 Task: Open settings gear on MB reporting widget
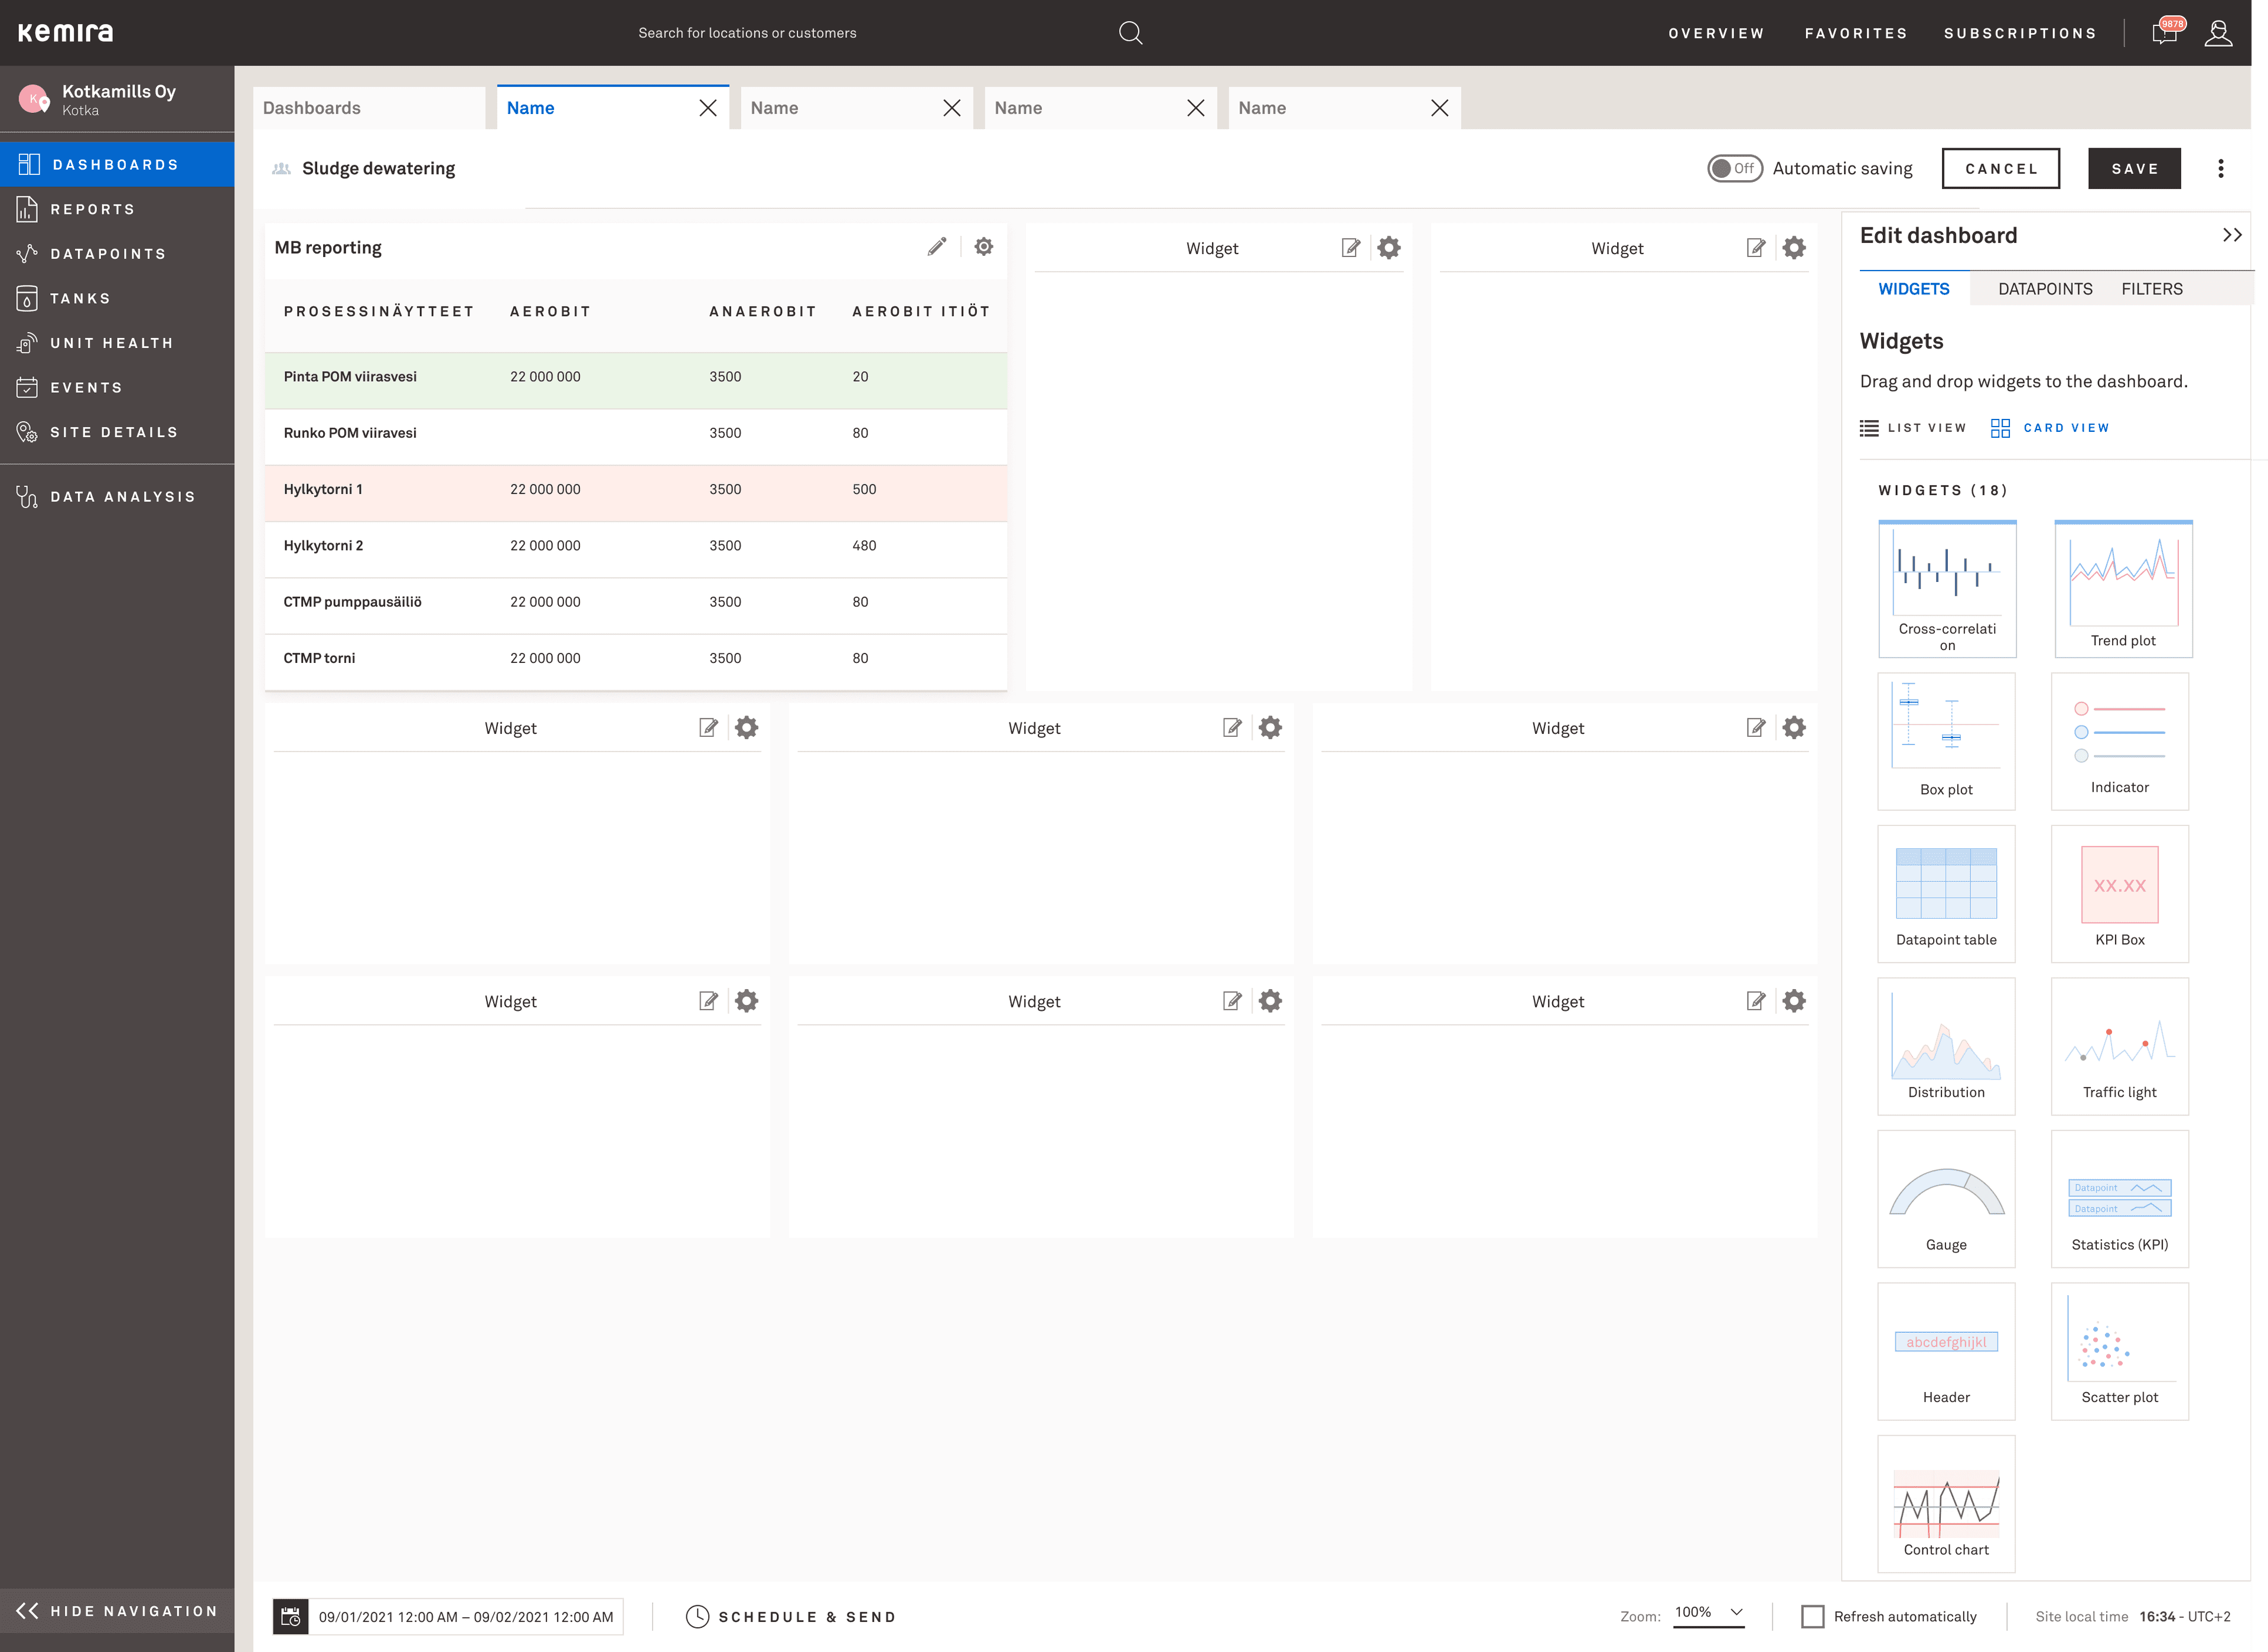tap(983, 245)
